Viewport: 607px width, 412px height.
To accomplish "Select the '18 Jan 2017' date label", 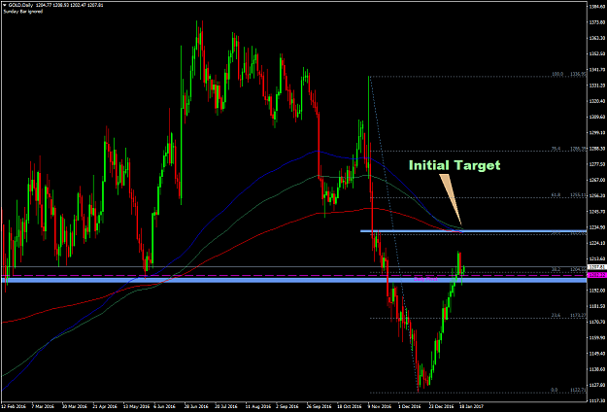I will pyautogui.click(x=472, y=406).
